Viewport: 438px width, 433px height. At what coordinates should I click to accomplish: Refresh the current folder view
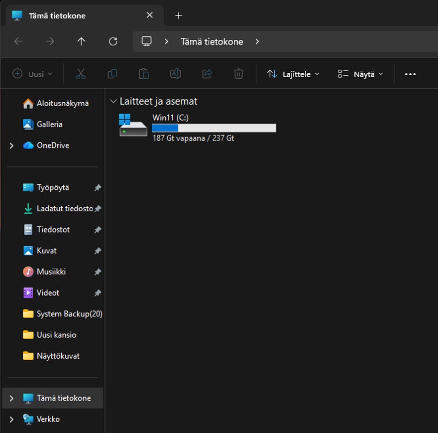[113, 41]
